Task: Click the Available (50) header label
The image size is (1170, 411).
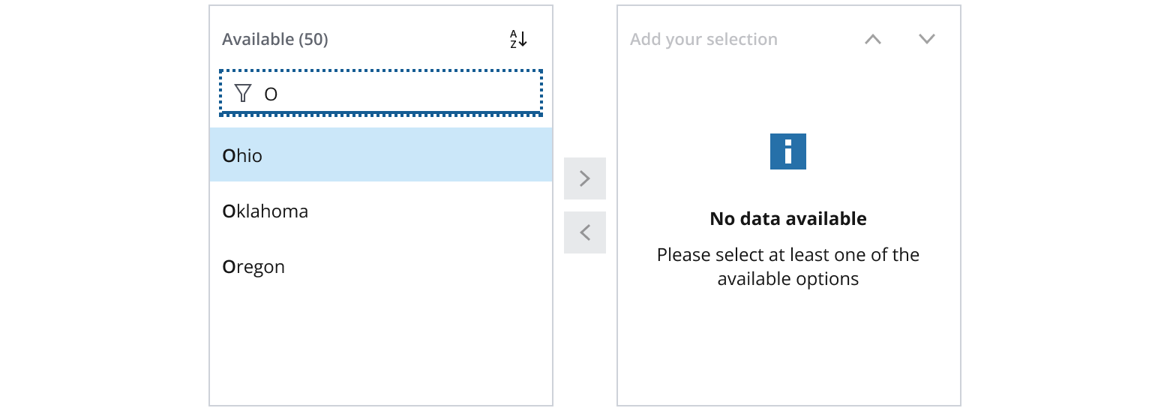Action: pyautogui.click(x=275, y=39)
